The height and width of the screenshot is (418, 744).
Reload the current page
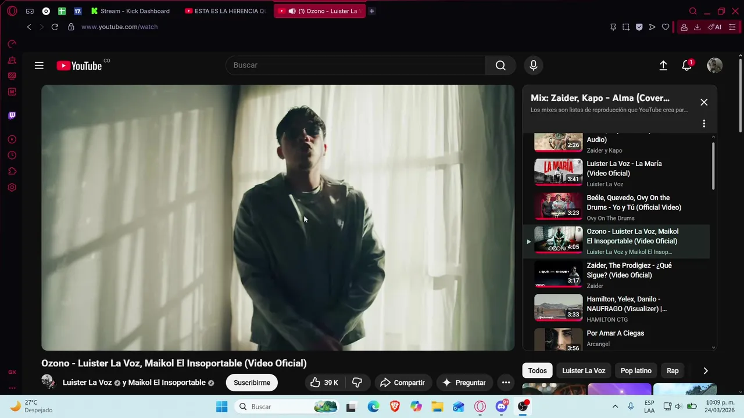coord(55,27)
